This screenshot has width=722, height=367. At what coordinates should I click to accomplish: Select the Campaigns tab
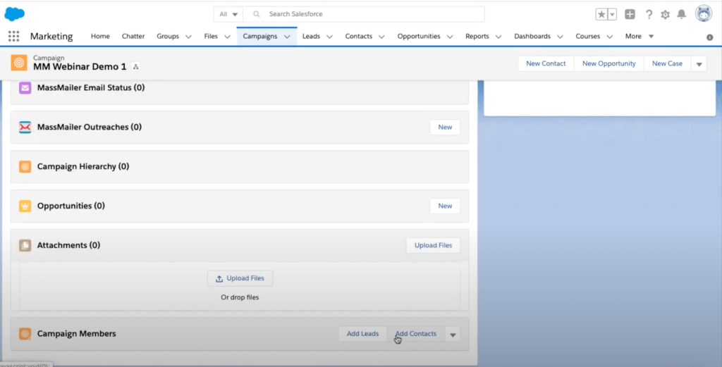pyautogui.click(x=259, y=36)
